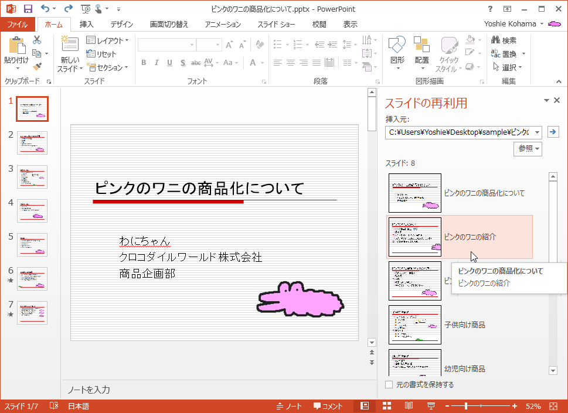Toggle ノート notes pane in status bar

[289, 406]
